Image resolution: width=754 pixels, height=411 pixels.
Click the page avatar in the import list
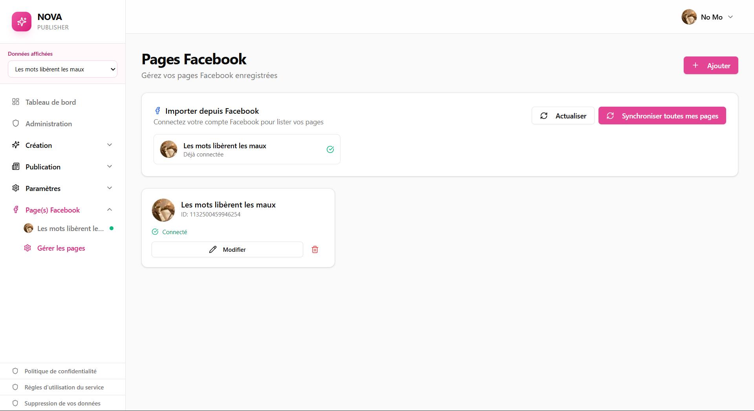pyautogui.click(x=169, y=149)
